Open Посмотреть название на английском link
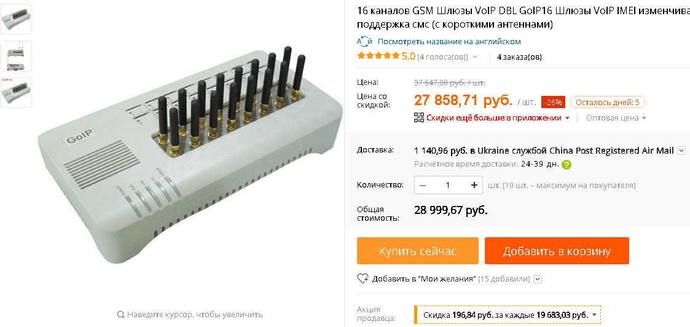 [449, 42]
